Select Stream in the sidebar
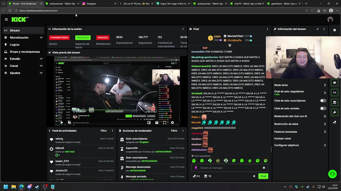341x191 pixels. [x=24, y=31]
